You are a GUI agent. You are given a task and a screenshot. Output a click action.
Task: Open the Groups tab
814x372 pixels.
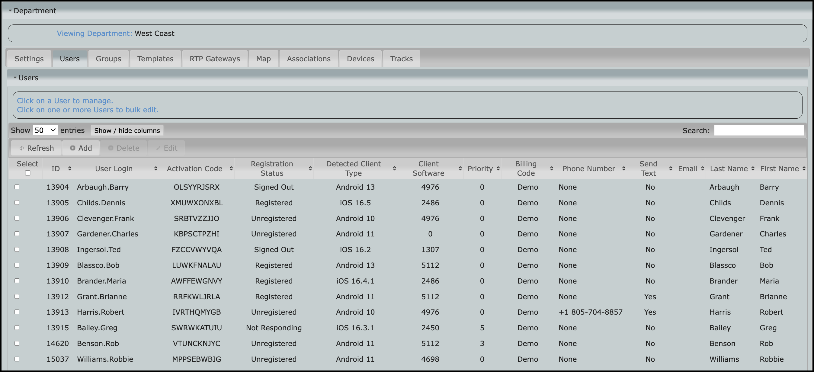[108, 59]
